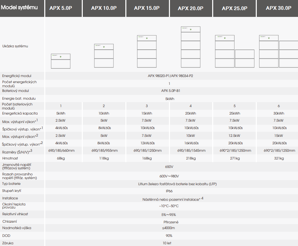Click the Nástěnná nebo pozemní instalace value
This screenshot has height=246, width=298.
pyautogui.click(x=173, y=199)
